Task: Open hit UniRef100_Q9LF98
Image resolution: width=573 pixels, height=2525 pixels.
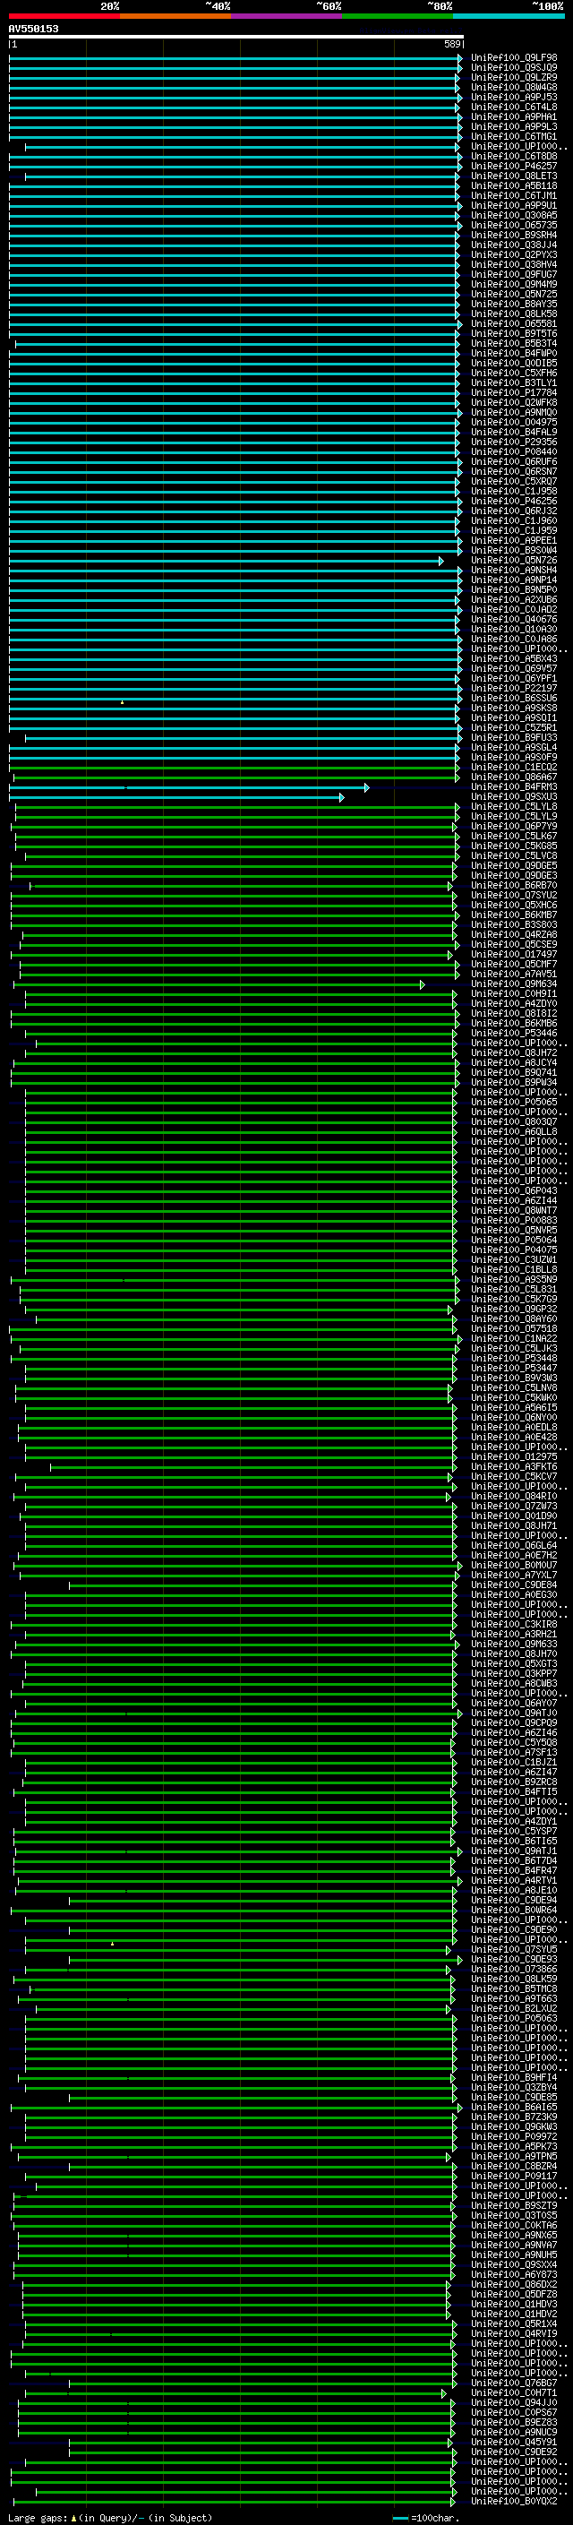Action: tap(513, 58)
